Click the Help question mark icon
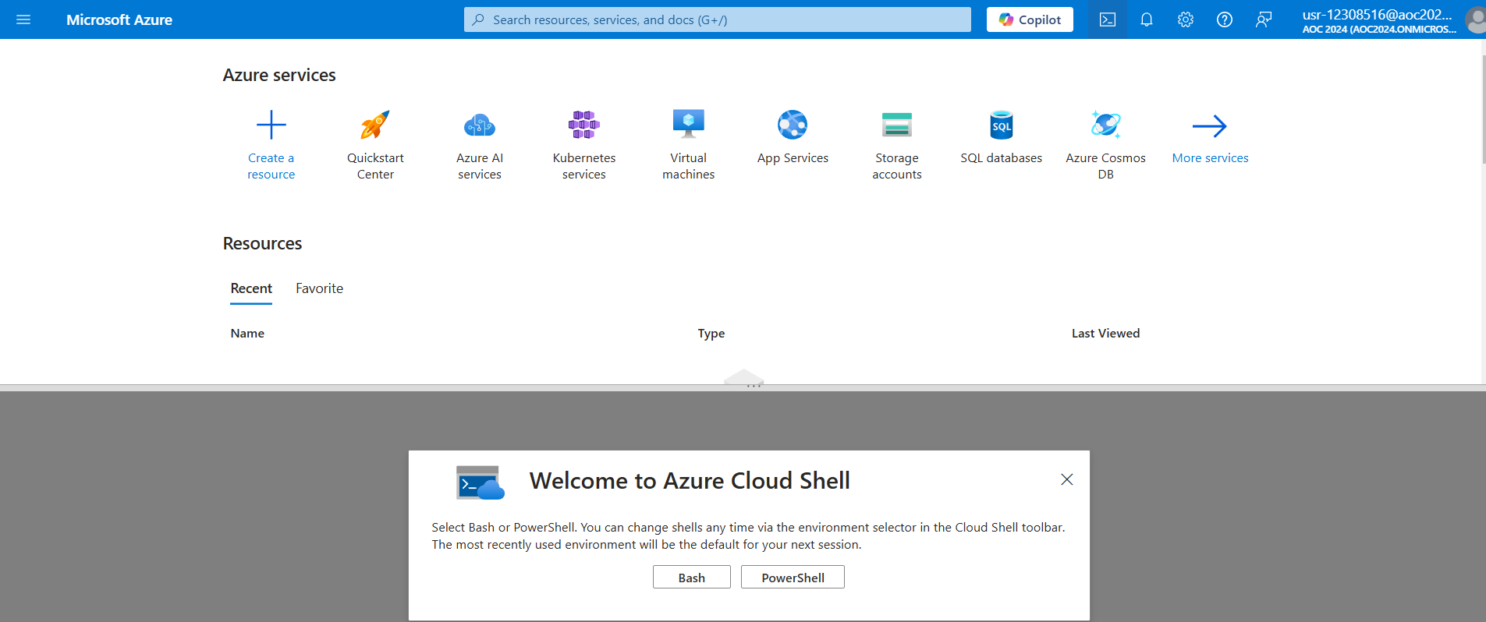This screenshot has width=1486, height=622. tap(1225, 19)
